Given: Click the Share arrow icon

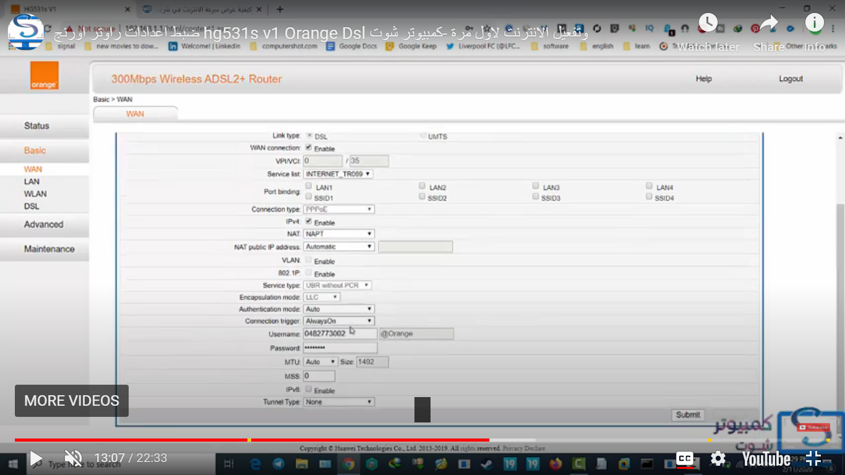Looking at the screenshot, I should tap(768, 24).
